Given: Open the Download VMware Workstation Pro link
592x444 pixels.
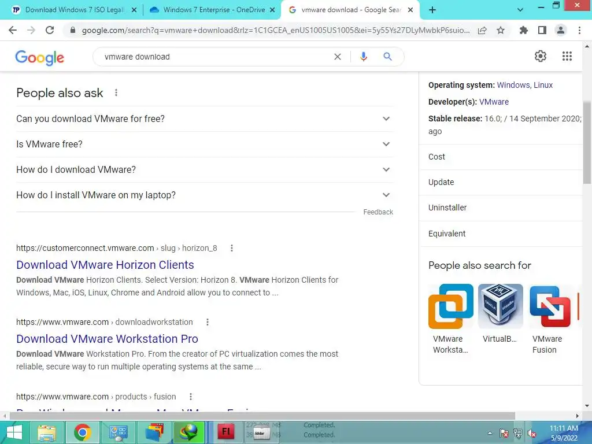Looking at the screenshot, I should [107, 339].
